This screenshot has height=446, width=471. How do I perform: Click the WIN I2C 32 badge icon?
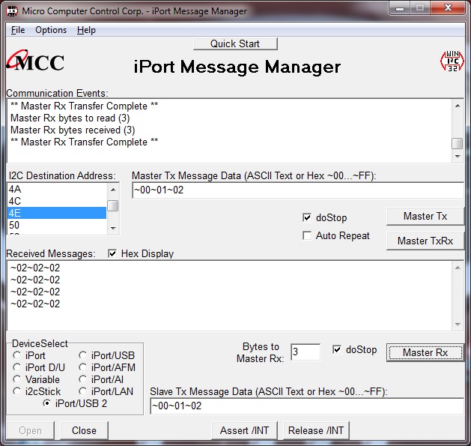coord(452,61)
